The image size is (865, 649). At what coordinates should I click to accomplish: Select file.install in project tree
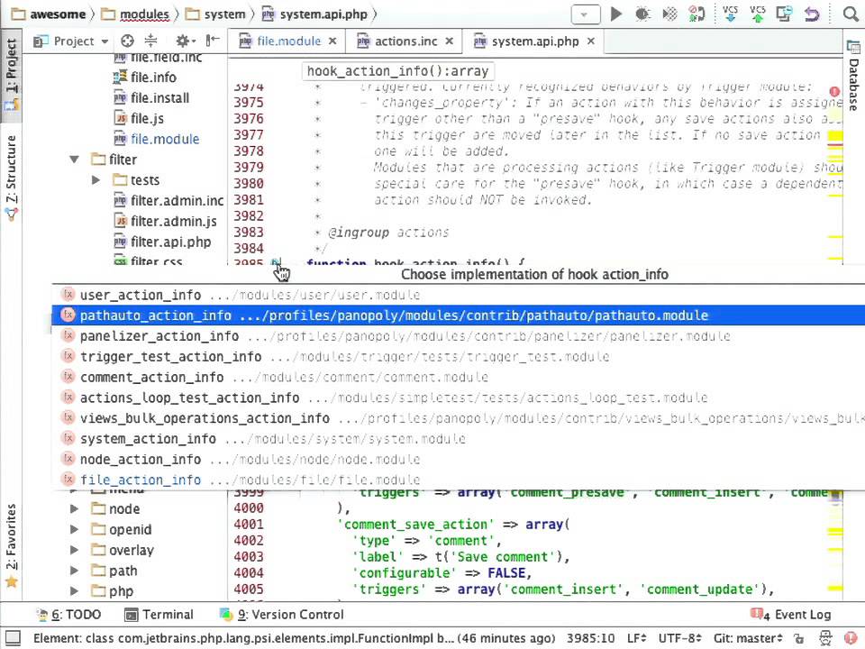coord(151,97)
